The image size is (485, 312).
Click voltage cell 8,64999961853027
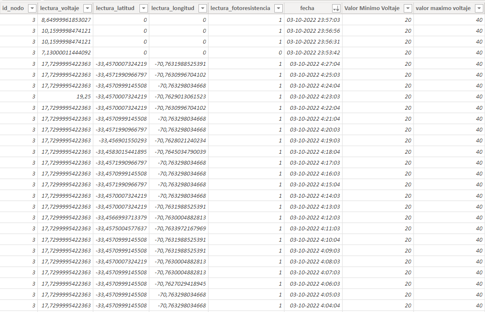point(65,20)
